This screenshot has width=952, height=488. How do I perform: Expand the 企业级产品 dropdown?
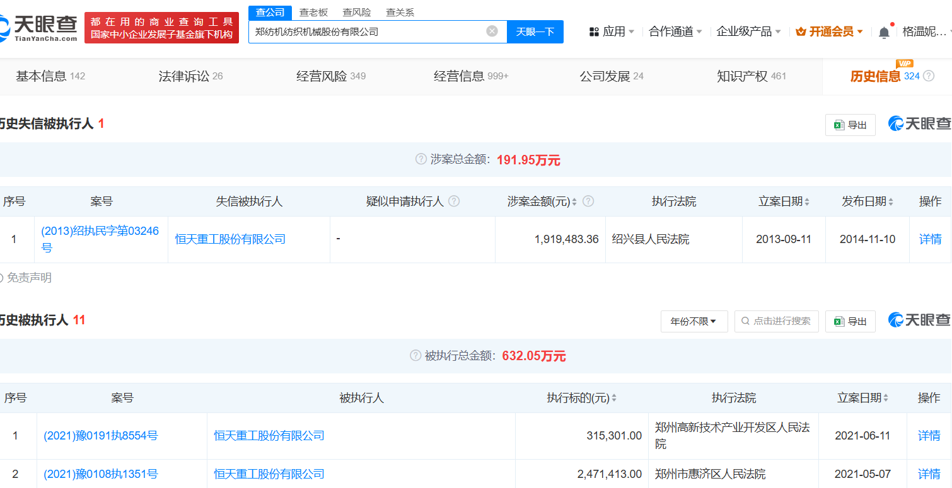(749, 31)
